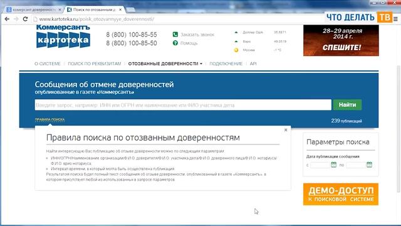The image size is (401, 226).
Task: Open the '28–29 апреля 2014 СПЕШИТЕ!' banner
Action: point(341,40)
